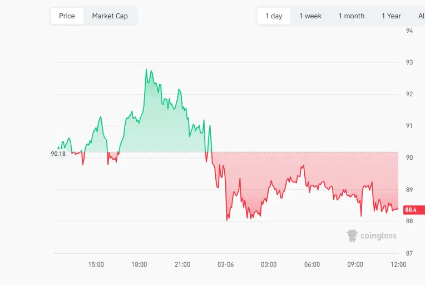
Task: Click the coinglass watermark text
Action: pyautogui.click(x=378, y=236)
